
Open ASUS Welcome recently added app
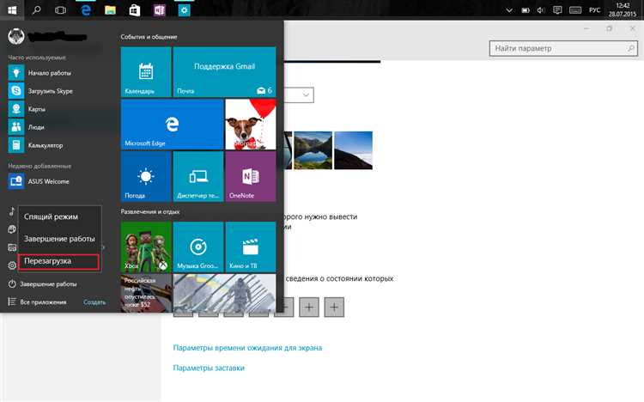(x=56, y=181)
